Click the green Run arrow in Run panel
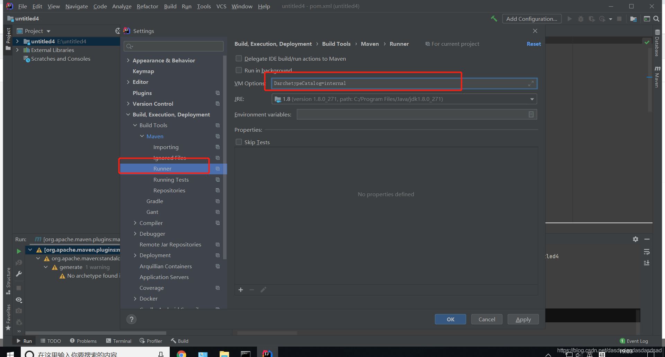This screenshot has height=357, width=665. pos(19,251)
